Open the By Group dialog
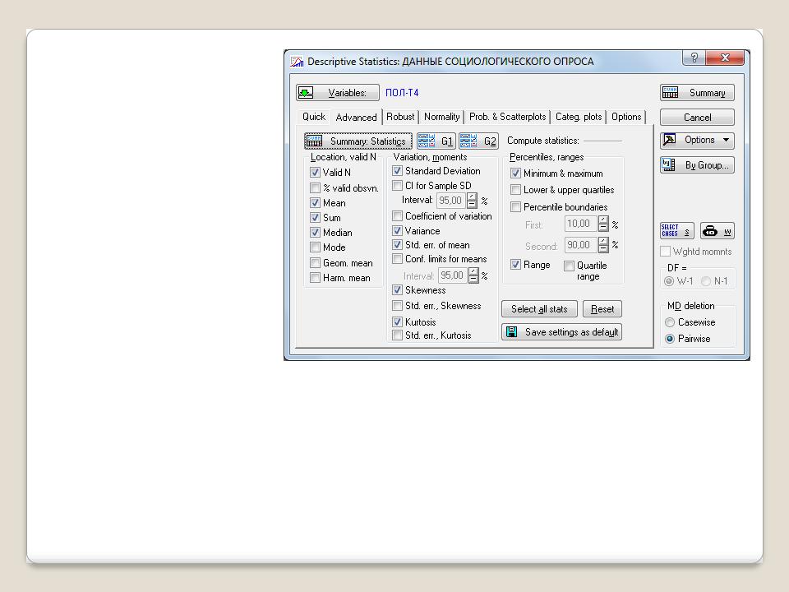Screen dimensions: 789x592 point(697,165)
